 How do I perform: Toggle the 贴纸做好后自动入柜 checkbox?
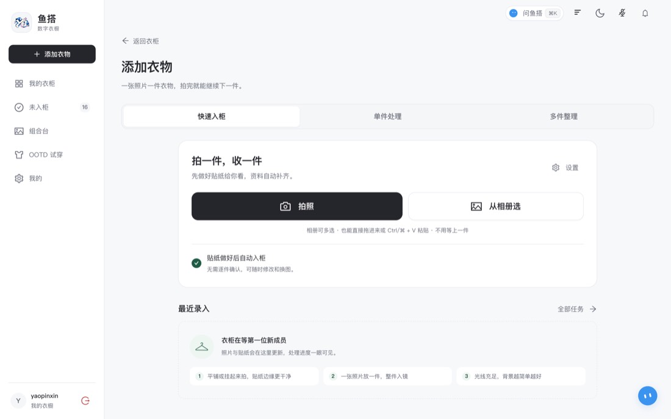pyautogui.click(x=196, y=263)
